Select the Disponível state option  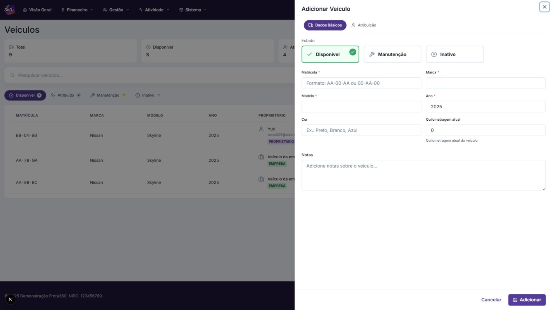tap(330, 54)
